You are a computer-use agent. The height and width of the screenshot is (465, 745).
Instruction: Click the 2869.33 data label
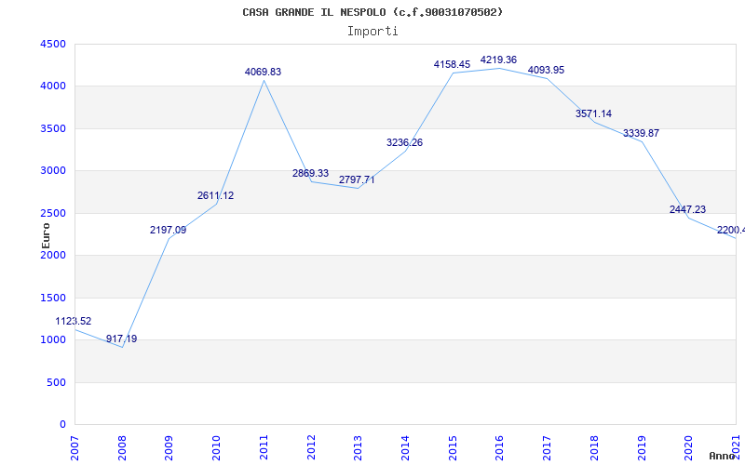(x=310, y=173)
